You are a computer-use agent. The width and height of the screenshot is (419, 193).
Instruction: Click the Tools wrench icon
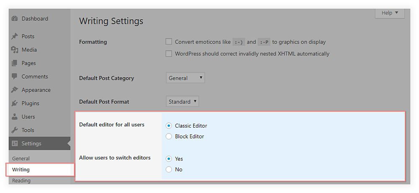[x=14, y=130]
